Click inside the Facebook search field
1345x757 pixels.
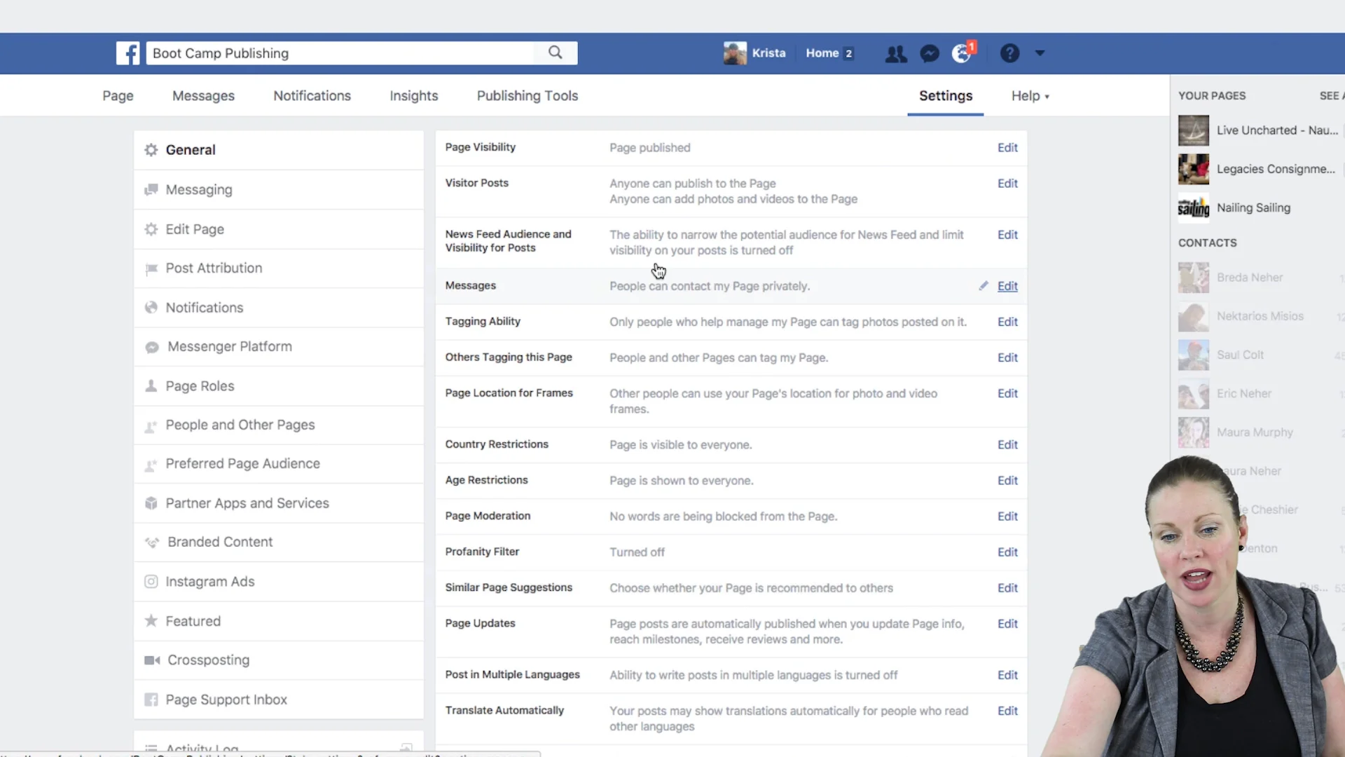pos(336,53)
